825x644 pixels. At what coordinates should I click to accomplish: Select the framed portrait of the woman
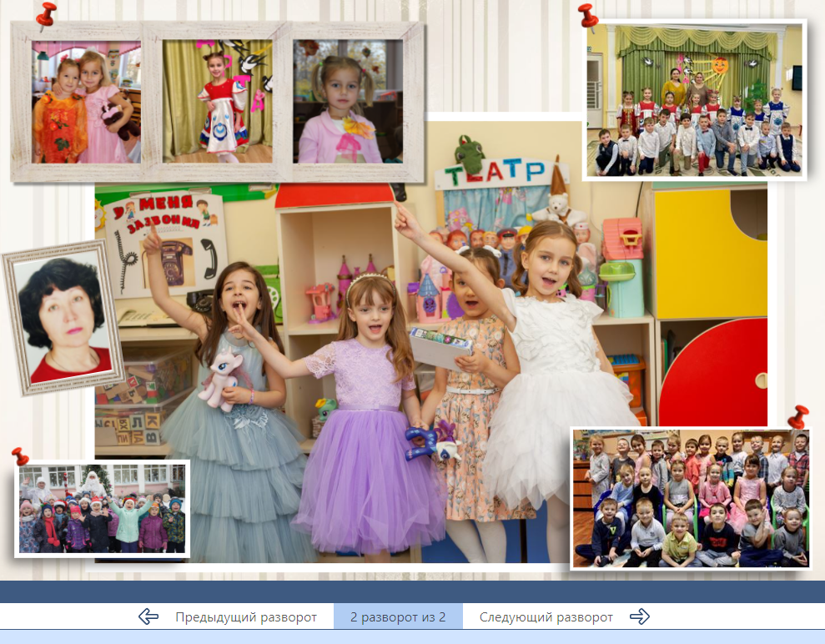click(x=63, y=317)
